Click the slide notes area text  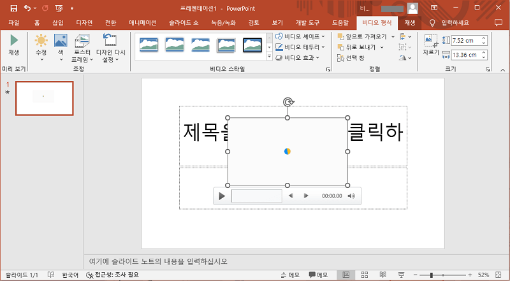tap(158, 261)
